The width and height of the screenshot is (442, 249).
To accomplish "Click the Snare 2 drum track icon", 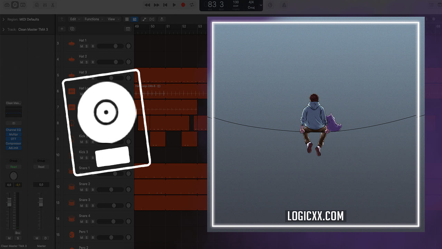I will coord(71,187).
